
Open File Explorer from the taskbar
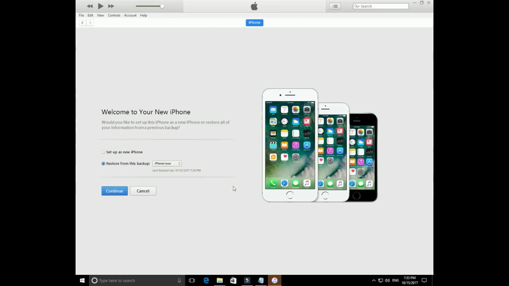pos(220,280)
